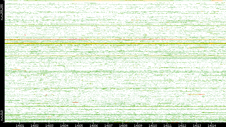
Task: Click the 14:05 time axis label
Action: (79, 125)
